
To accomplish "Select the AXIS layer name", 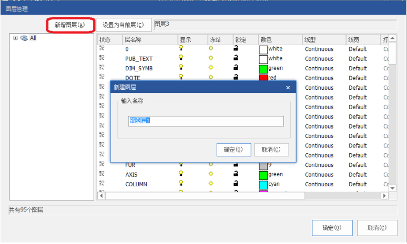I will pyautogui.click(x=131, y=175).
